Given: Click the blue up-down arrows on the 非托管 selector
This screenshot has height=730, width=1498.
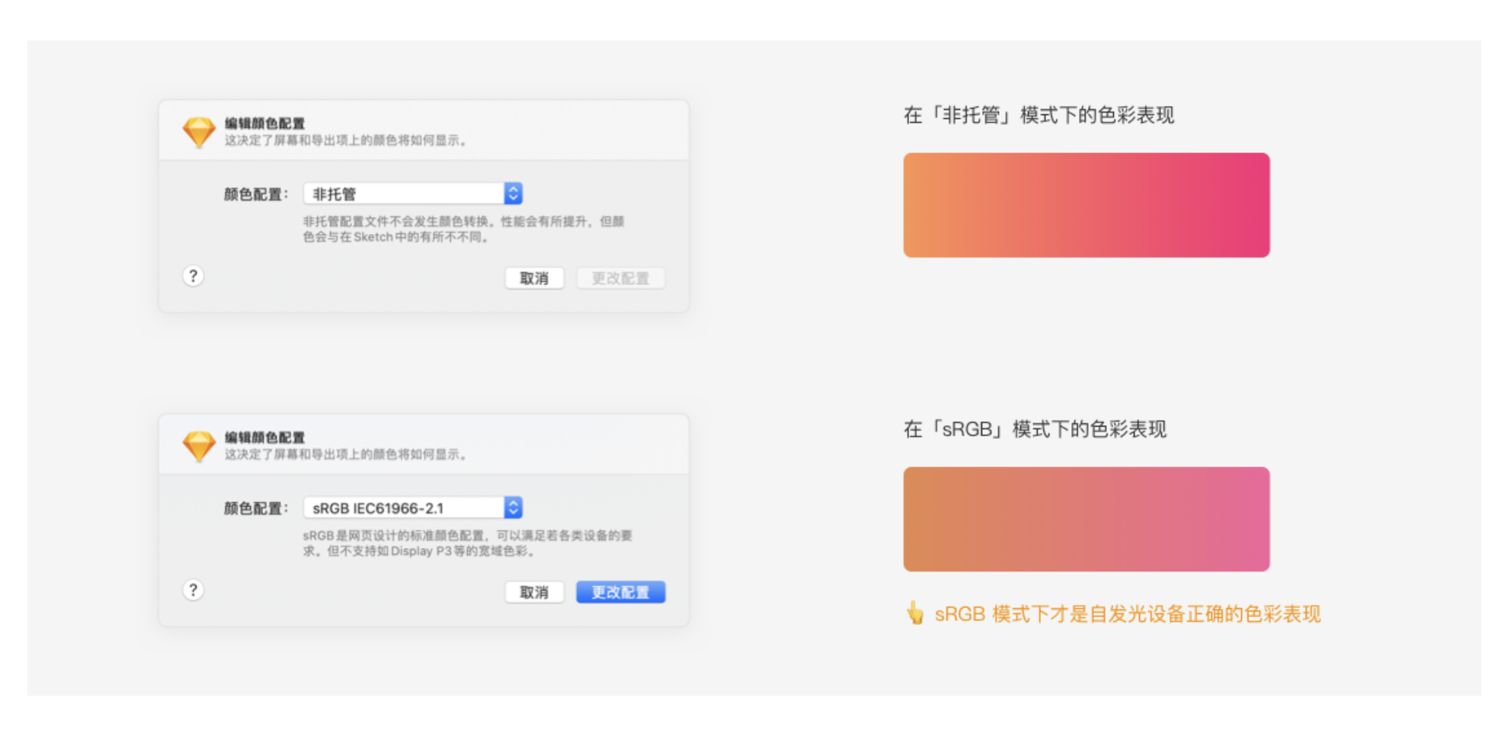Looking at the screenshot, I should pos(513,194).
